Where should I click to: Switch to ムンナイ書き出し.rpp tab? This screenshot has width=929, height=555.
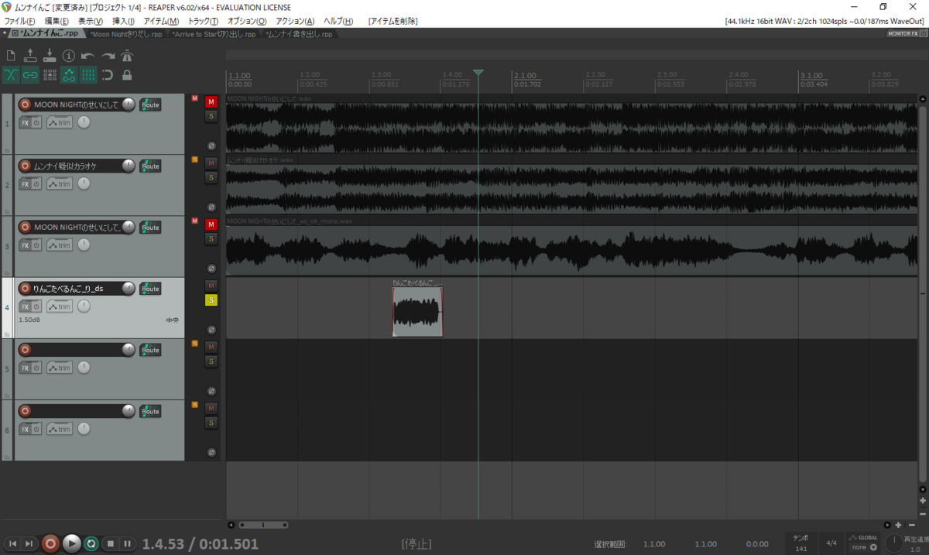click(299, 35)
